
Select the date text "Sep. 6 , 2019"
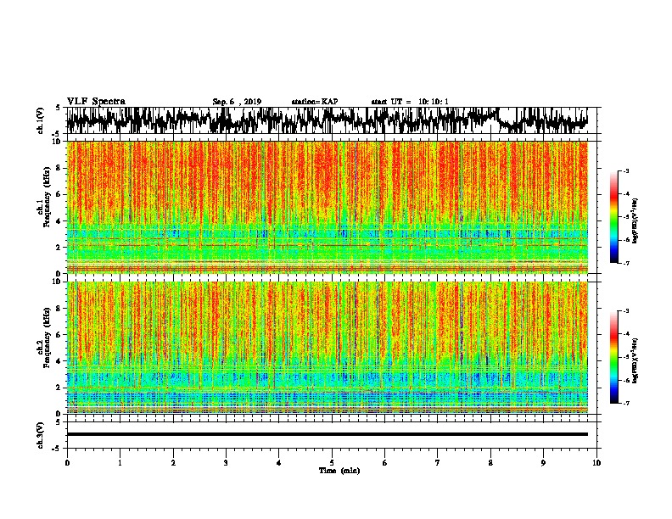[x=237, y=102]
